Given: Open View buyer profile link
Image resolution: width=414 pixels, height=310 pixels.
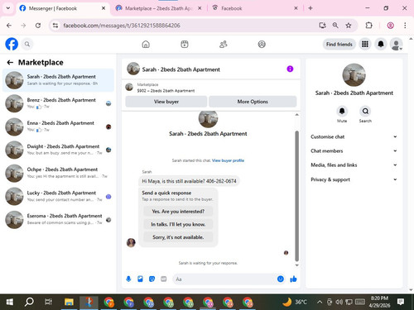Looking at the screenshot, I should (x=228, y=160).
